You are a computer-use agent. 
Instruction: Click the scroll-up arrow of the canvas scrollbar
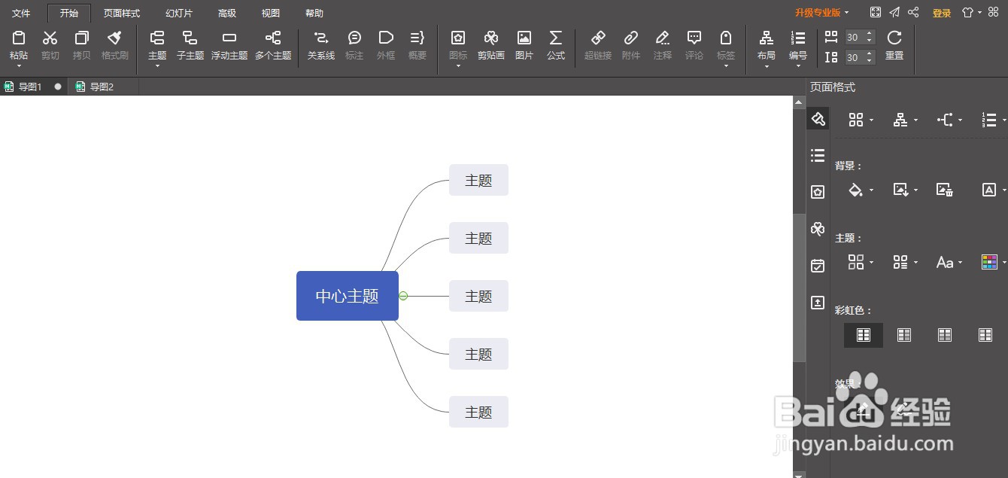click(x=799, y=102)
